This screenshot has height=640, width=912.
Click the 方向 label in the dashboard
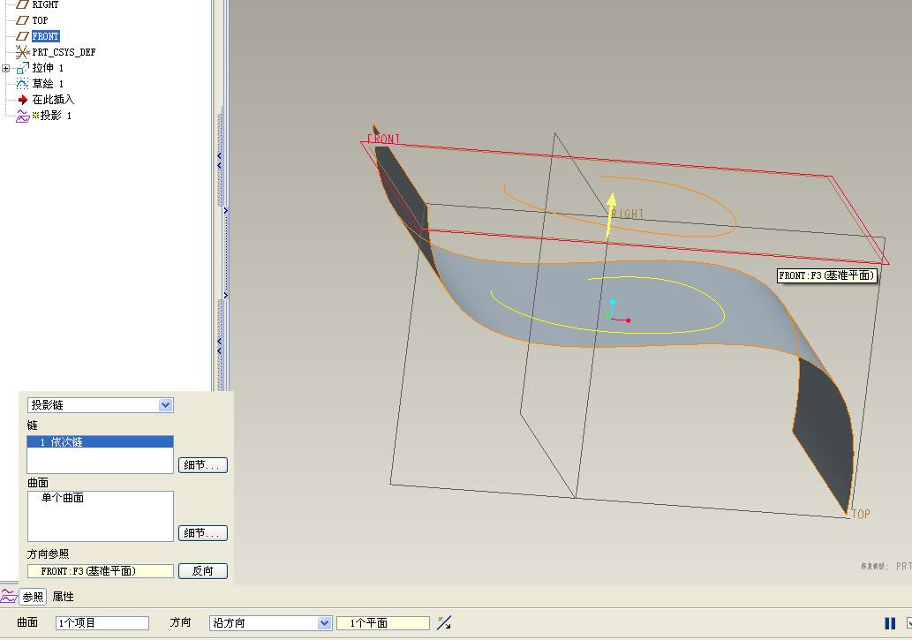pyautogui.click(x=180, y=622)
